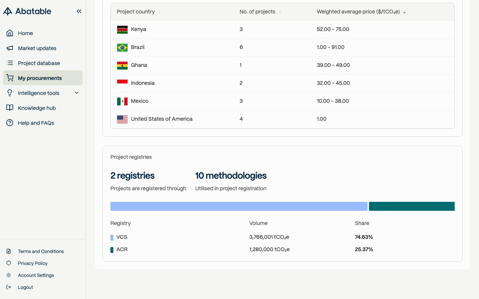Expand the Intelligence tools chevron
Screen dimensions: 479x299
(77, 93)
